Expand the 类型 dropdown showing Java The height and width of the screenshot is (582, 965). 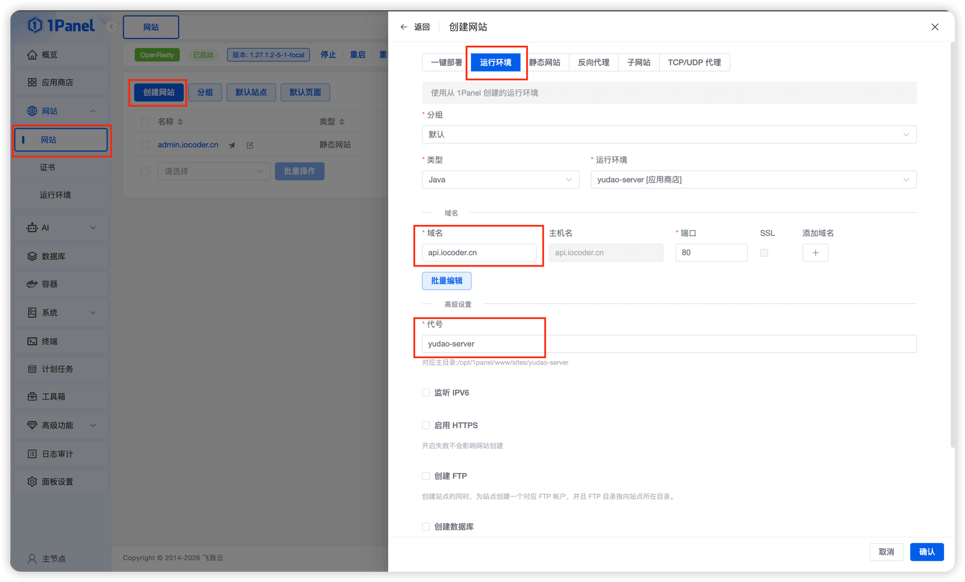500,180
